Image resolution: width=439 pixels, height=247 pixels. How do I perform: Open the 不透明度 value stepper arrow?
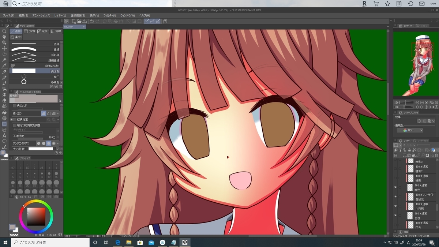[53, 137]
